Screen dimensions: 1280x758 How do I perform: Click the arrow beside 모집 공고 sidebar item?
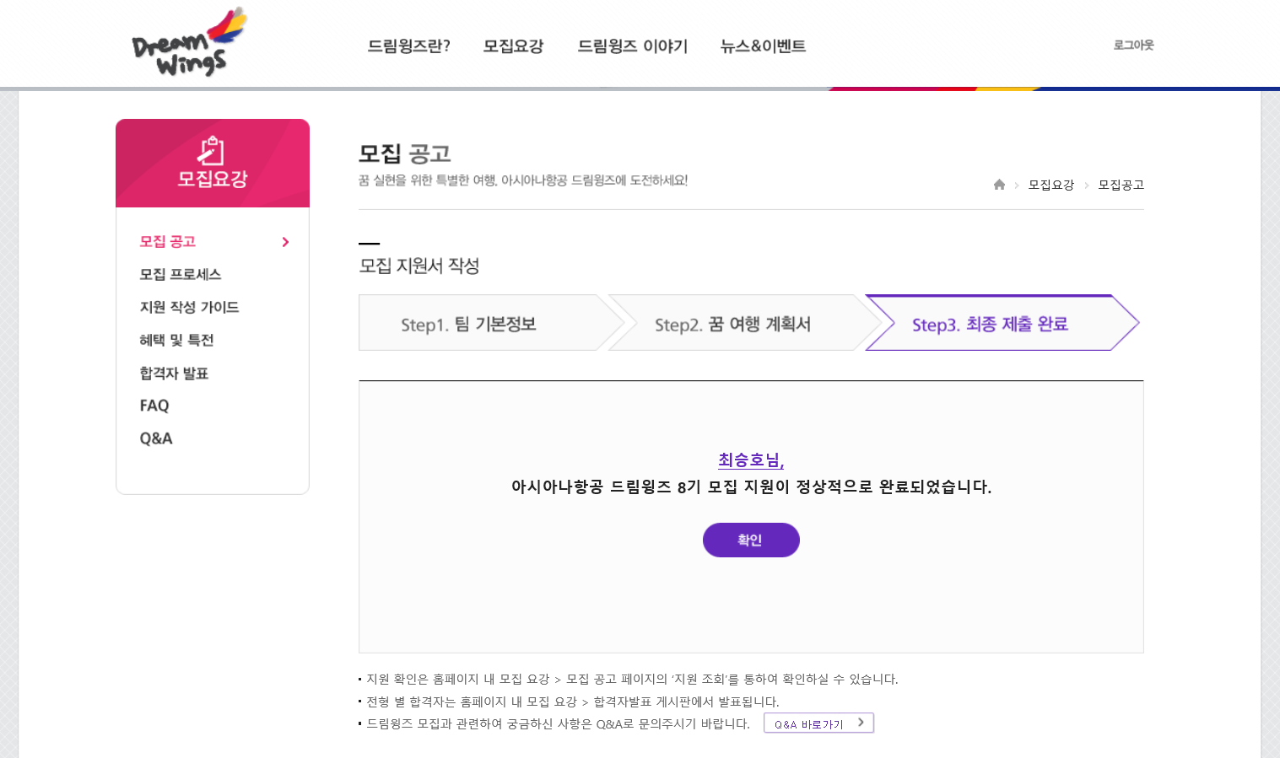pyautogui.click(x=285, y=242)
